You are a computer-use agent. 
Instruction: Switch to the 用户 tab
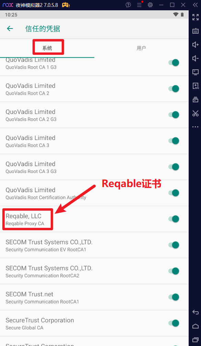click(141, 48)
